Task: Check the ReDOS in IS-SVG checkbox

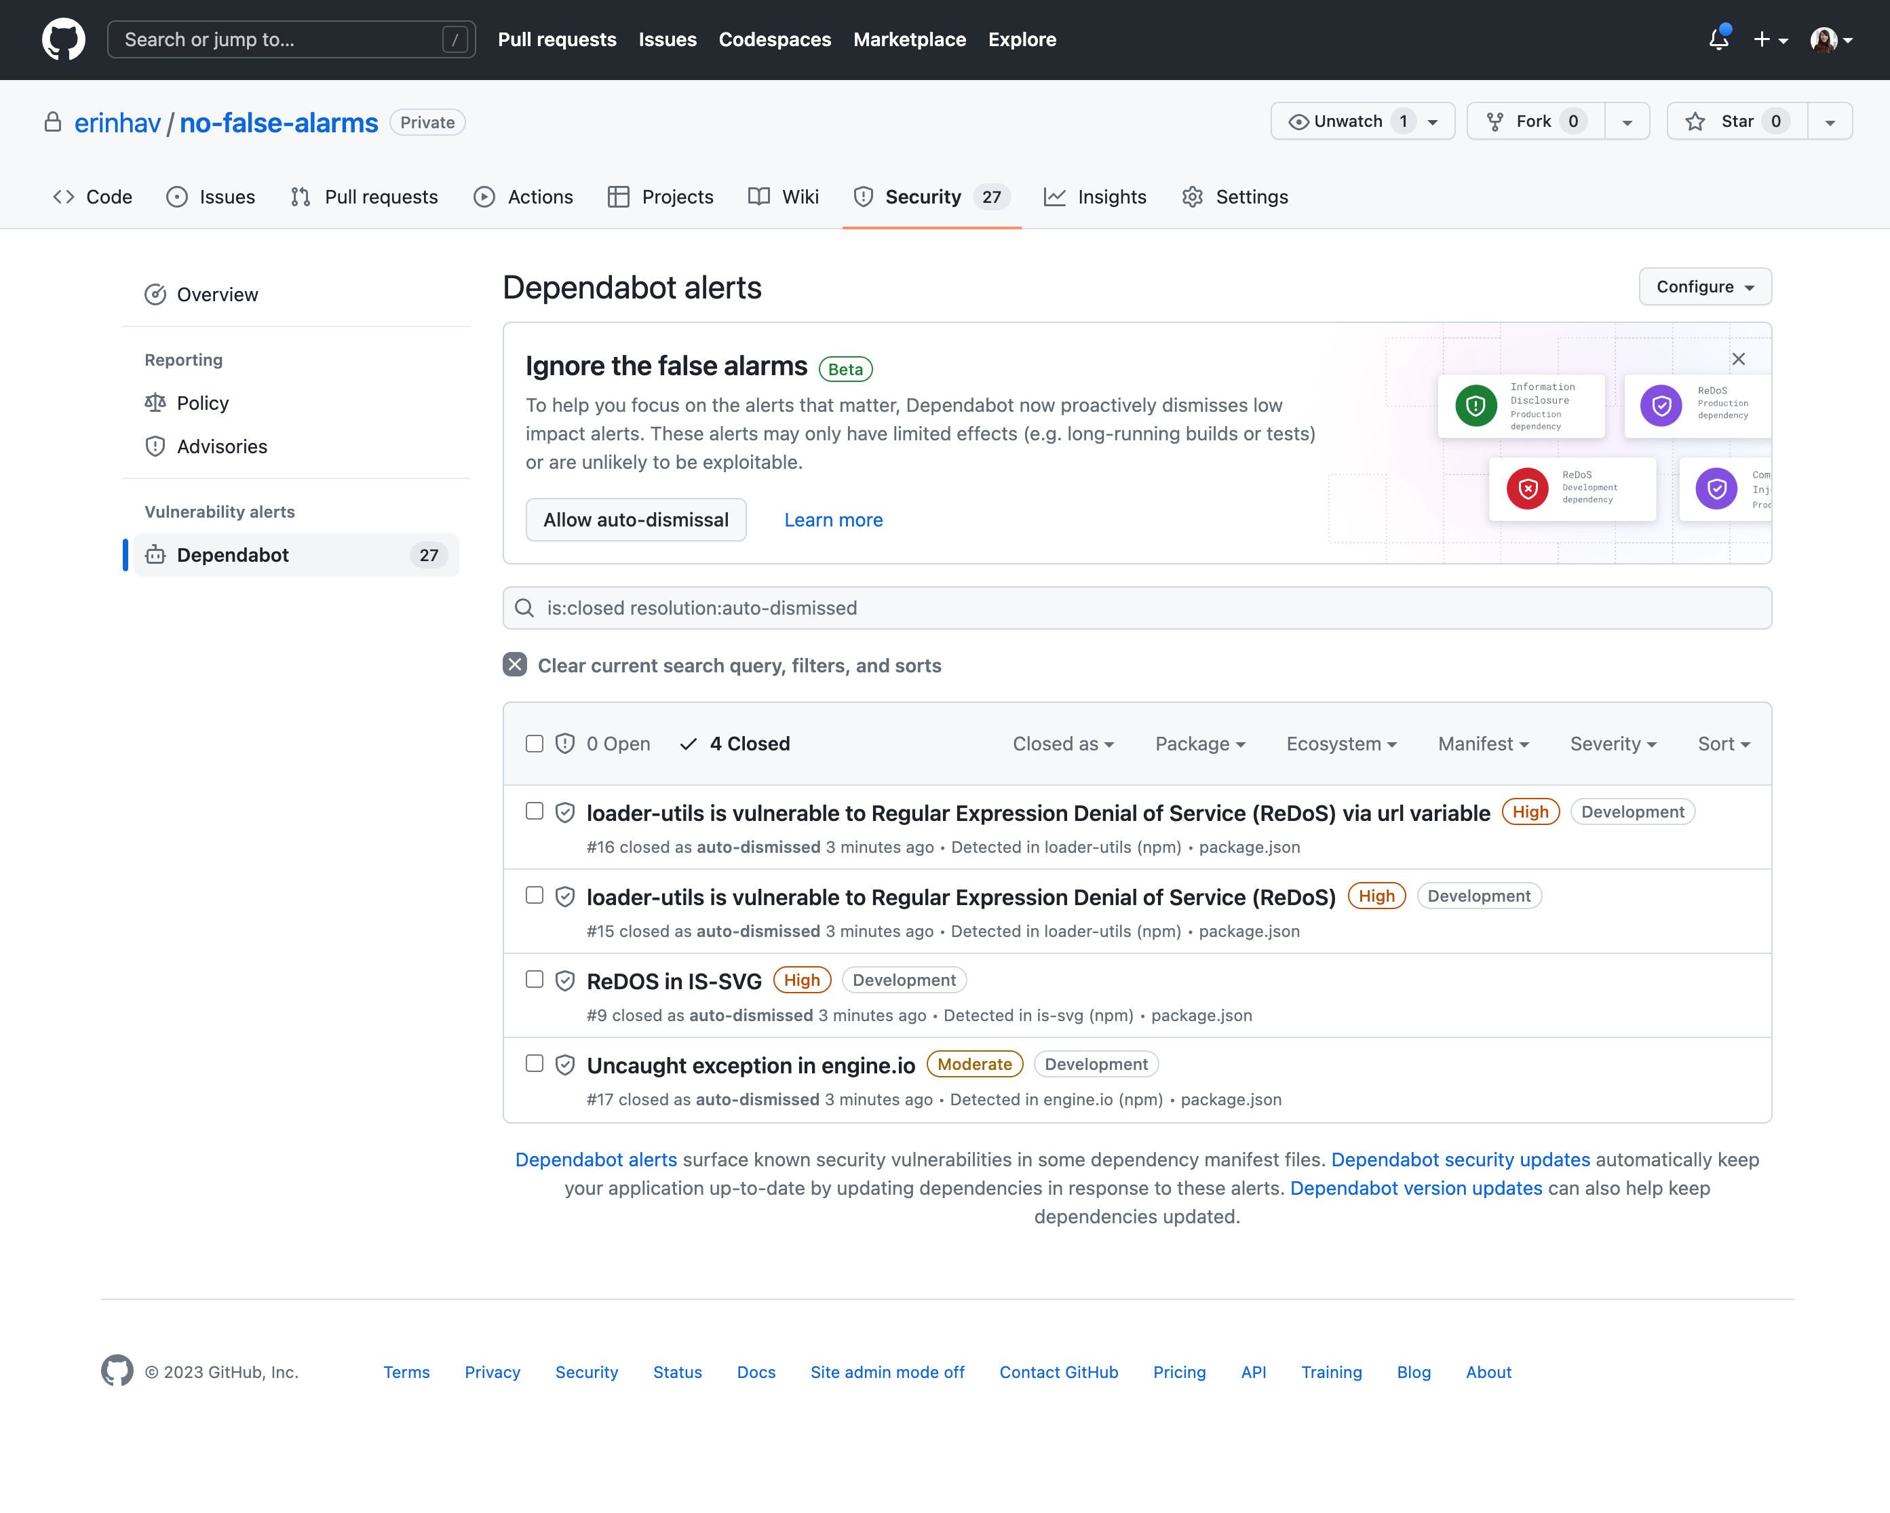Action: 534,979
